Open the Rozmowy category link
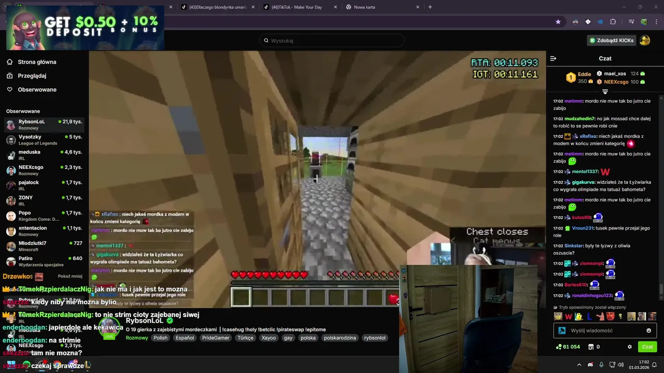The height and width of the screenshot is (373, 664). point(137,338)
